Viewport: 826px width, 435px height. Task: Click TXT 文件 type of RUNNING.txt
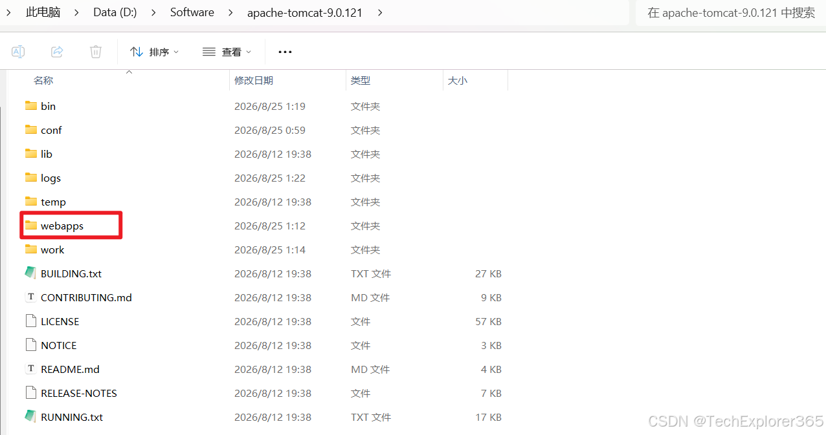[371, 417]
